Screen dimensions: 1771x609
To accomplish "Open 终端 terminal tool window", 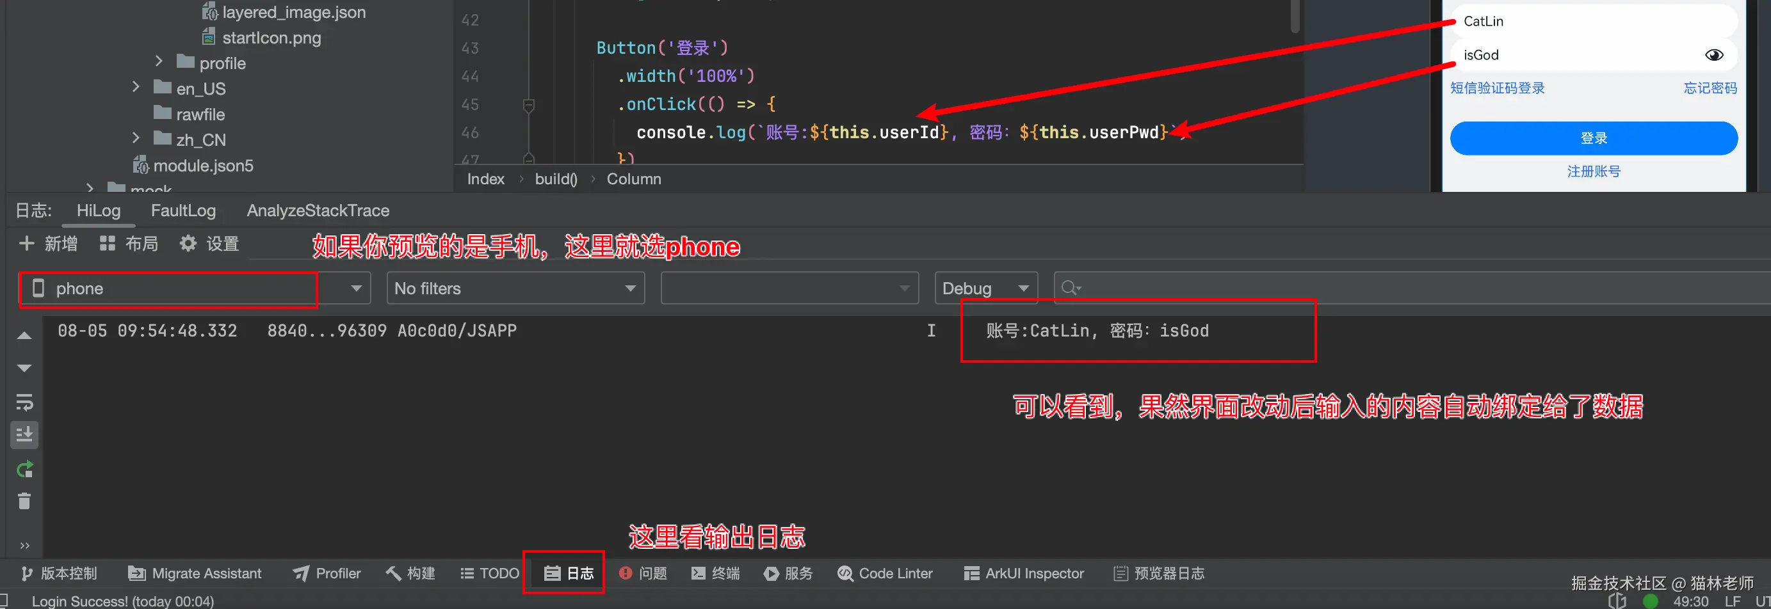I will coord(716,573).
